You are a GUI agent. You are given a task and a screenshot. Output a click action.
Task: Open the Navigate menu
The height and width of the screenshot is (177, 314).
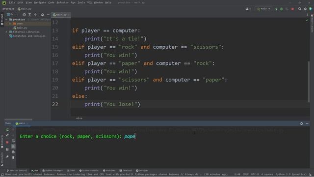click(40, 2)
